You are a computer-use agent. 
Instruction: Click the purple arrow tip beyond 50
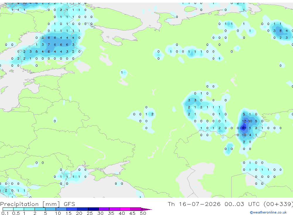[x=146, y=209]
